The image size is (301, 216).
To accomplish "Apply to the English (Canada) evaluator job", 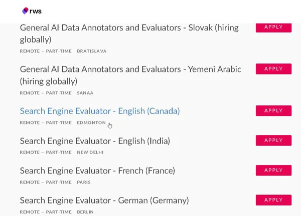I will 273,110.
